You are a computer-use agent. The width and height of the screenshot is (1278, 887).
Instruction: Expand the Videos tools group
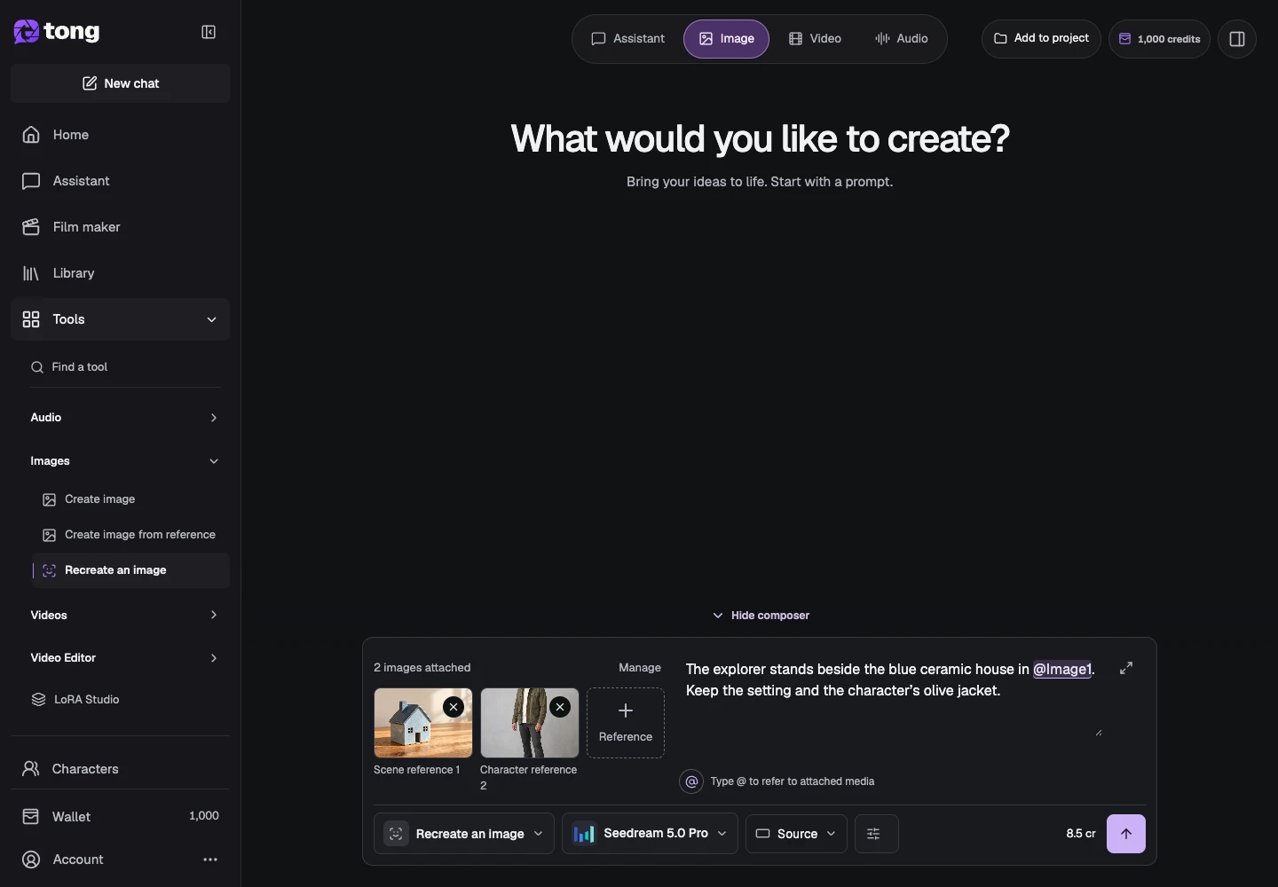(x=125, y=615)
